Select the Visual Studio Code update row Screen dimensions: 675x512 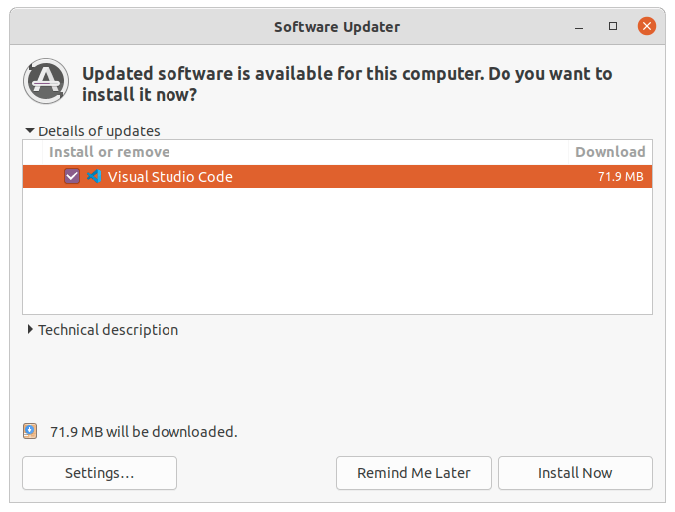337,177
